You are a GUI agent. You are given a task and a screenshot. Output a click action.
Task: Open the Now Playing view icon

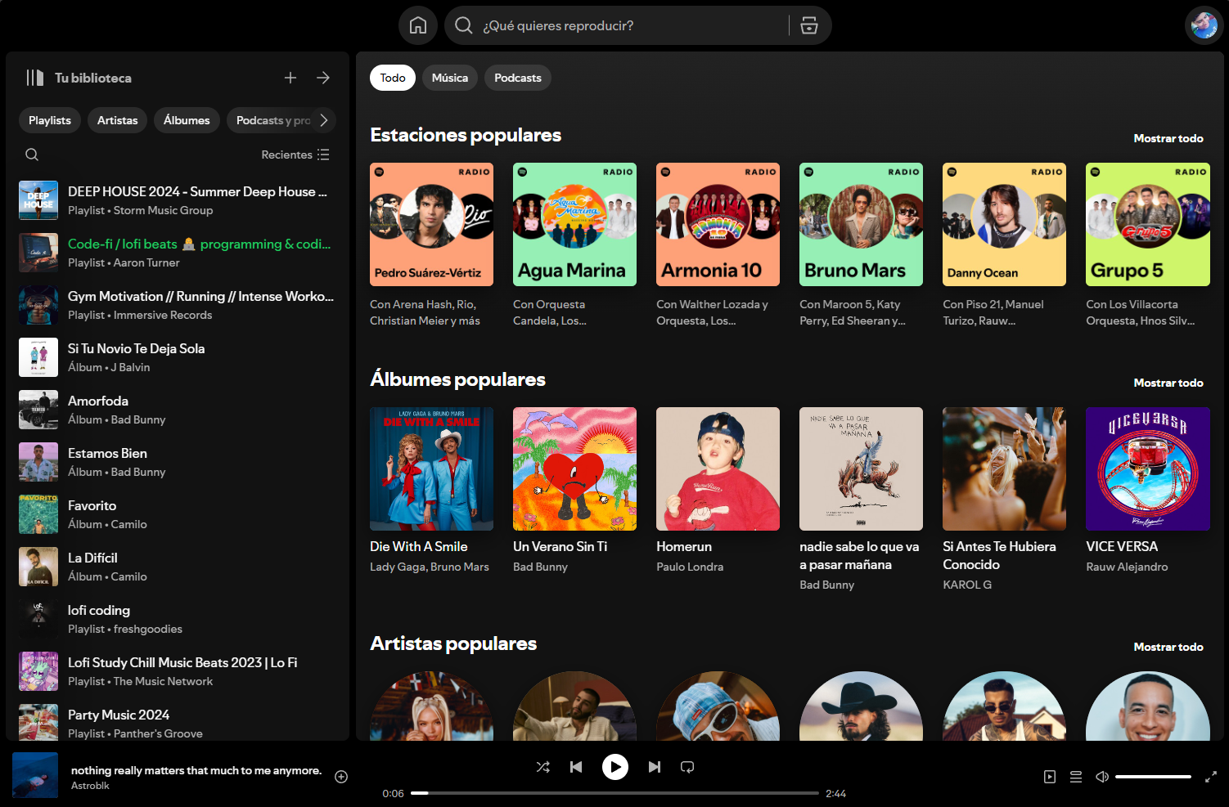click(1050, 776)
